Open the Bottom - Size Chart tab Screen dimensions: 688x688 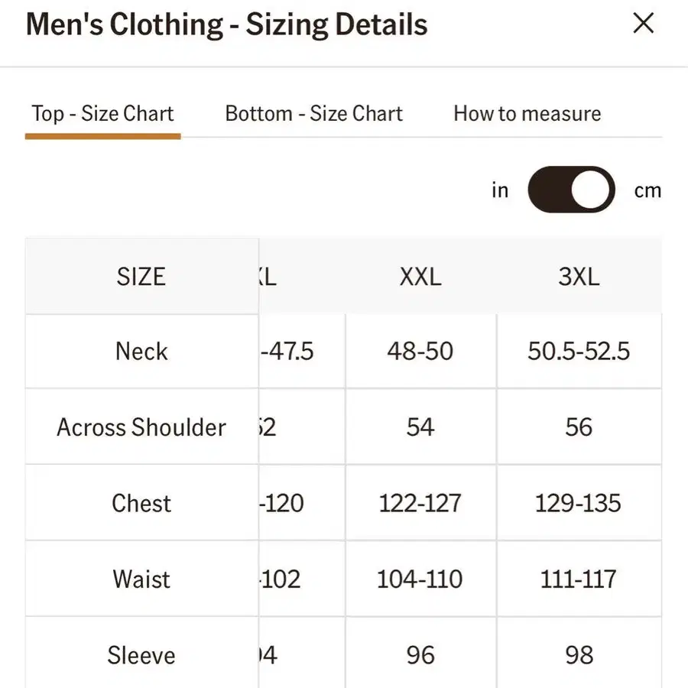pos(313,114)
